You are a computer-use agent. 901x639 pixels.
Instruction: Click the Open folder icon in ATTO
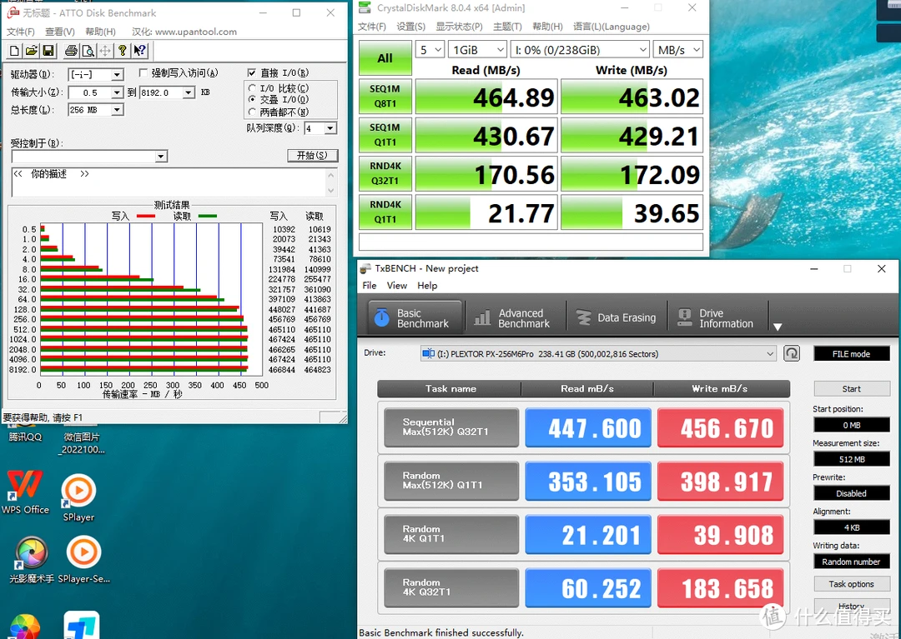[x=31, y=52]
